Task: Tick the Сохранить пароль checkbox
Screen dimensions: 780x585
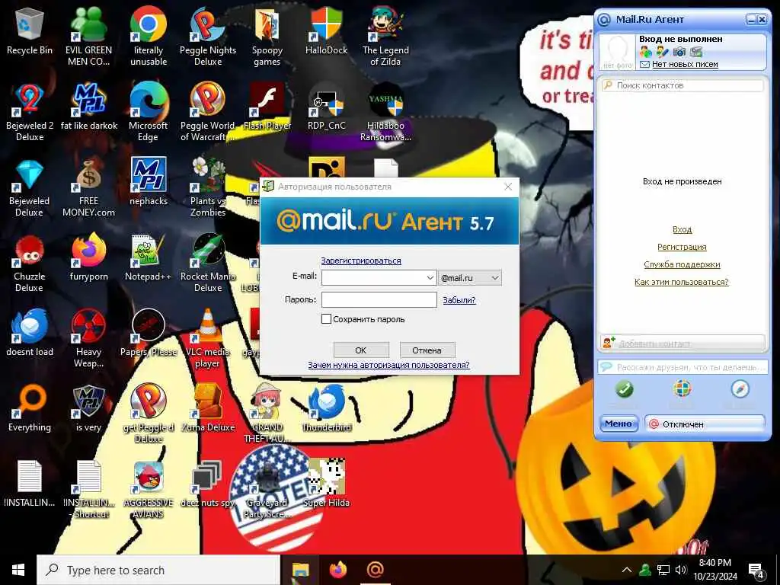Action: (326, 319)
